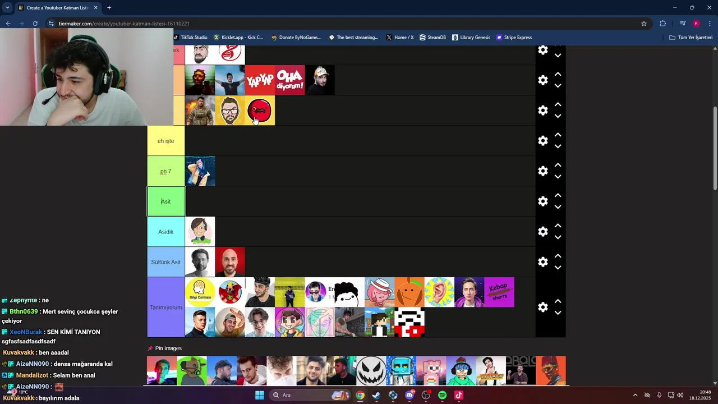Move the 'Tanımıyorum' tier down
This screenshot has height=404, width=718.
tap(558, 313)
